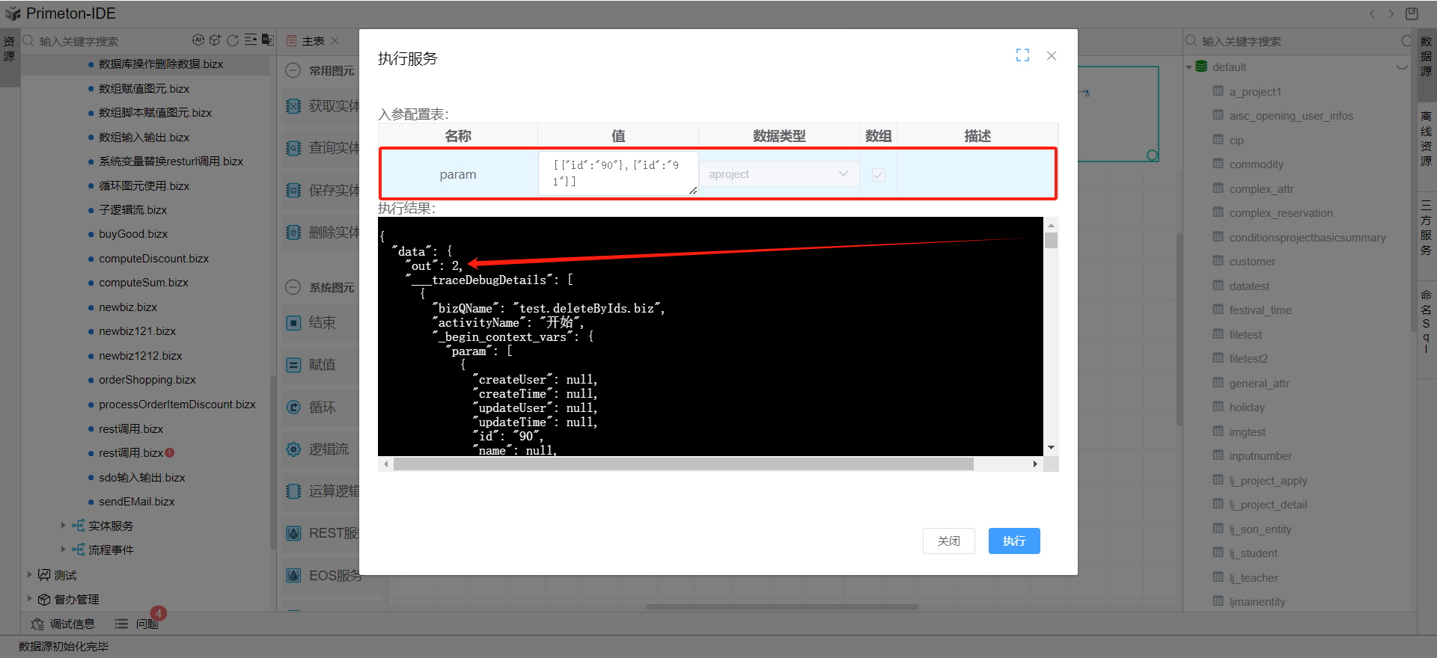Click the 执行 button

[1013, 541]
